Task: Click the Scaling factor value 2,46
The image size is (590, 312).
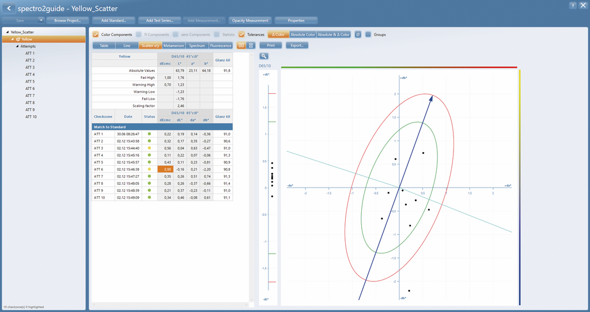Action: pos(180,105)
